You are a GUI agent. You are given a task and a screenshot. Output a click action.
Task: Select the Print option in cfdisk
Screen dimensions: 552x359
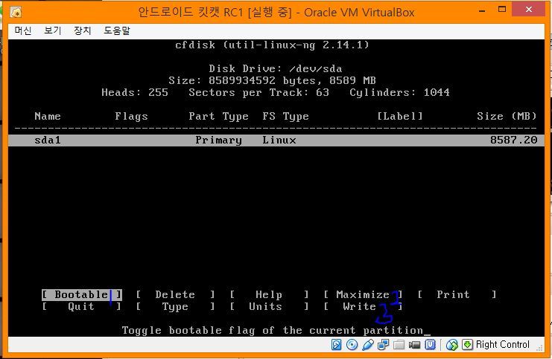pyautogui.click(x=457, y=294)
